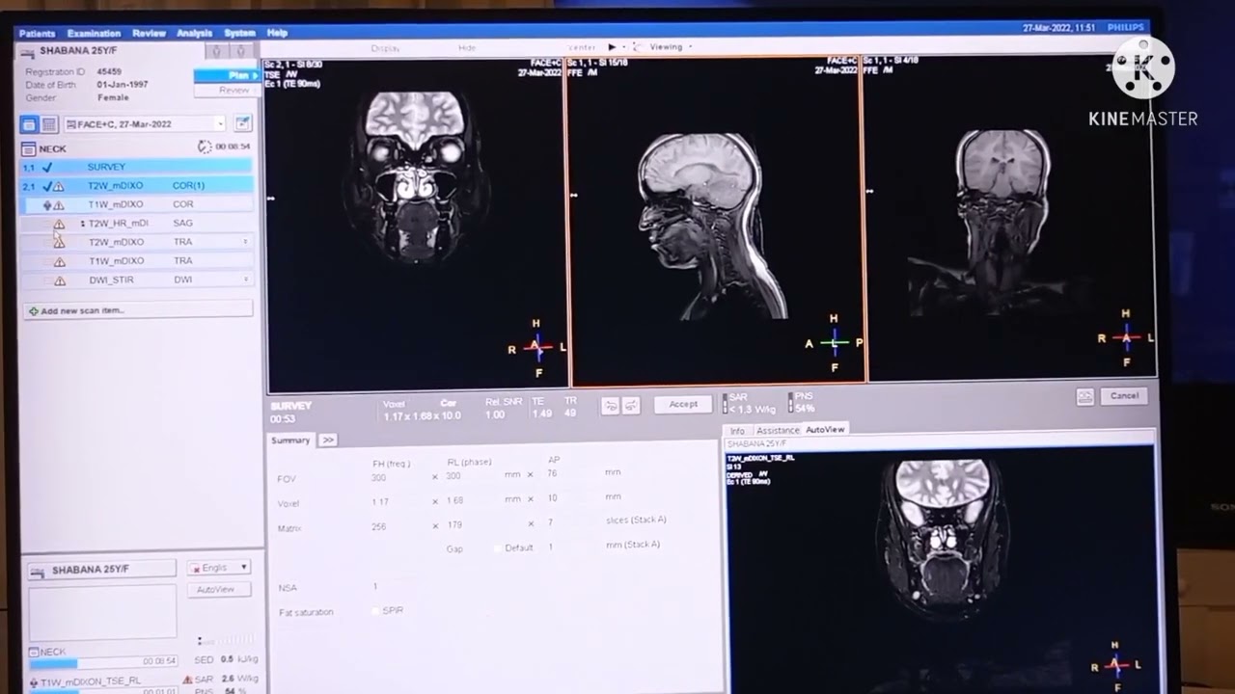Select the T1W_mDIXO COR scan row
The width and height of the screenshot is (1235, 694).
coord(137,204)
